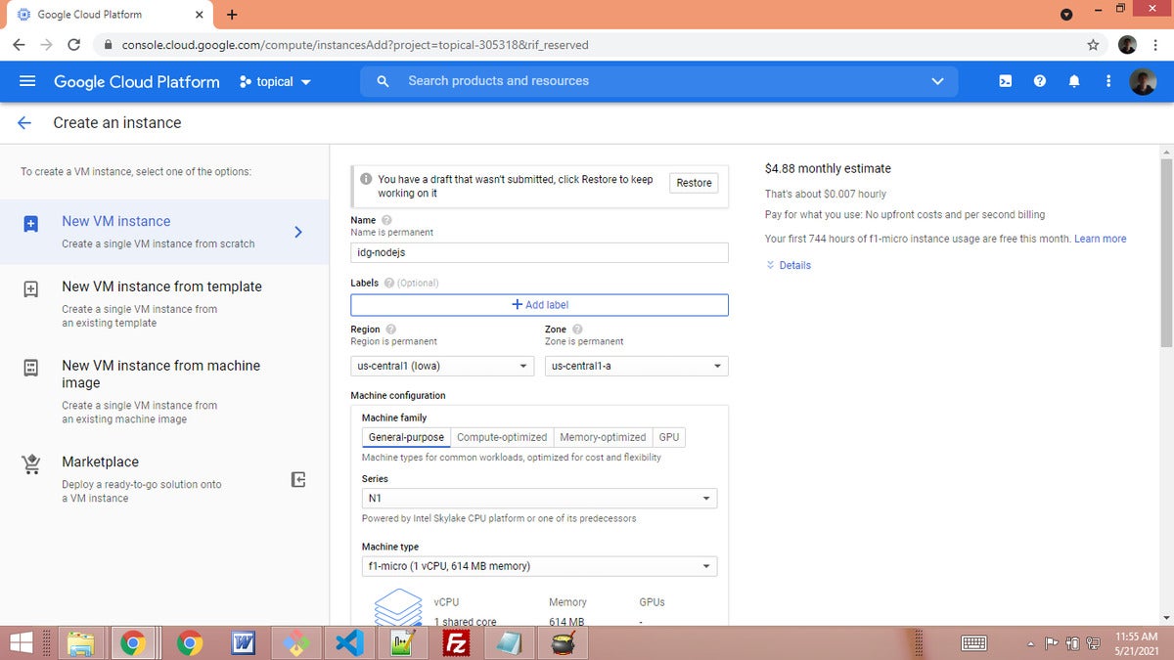Choose the Marketplace option

click(x=164, y=479)
